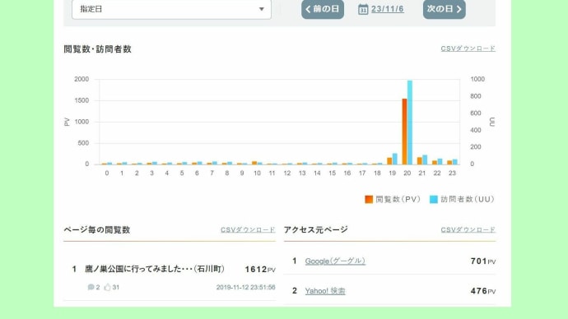This screenshot has width=568, height=319.
Task: Select the tall orange PV bar at hour 20
Action: pos(404,132)
